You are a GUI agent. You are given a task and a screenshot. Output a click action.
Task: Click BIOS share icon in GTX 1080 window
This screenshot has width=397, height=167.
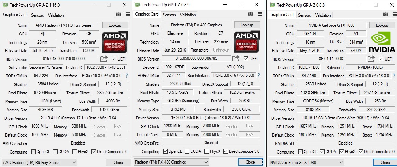371,59
